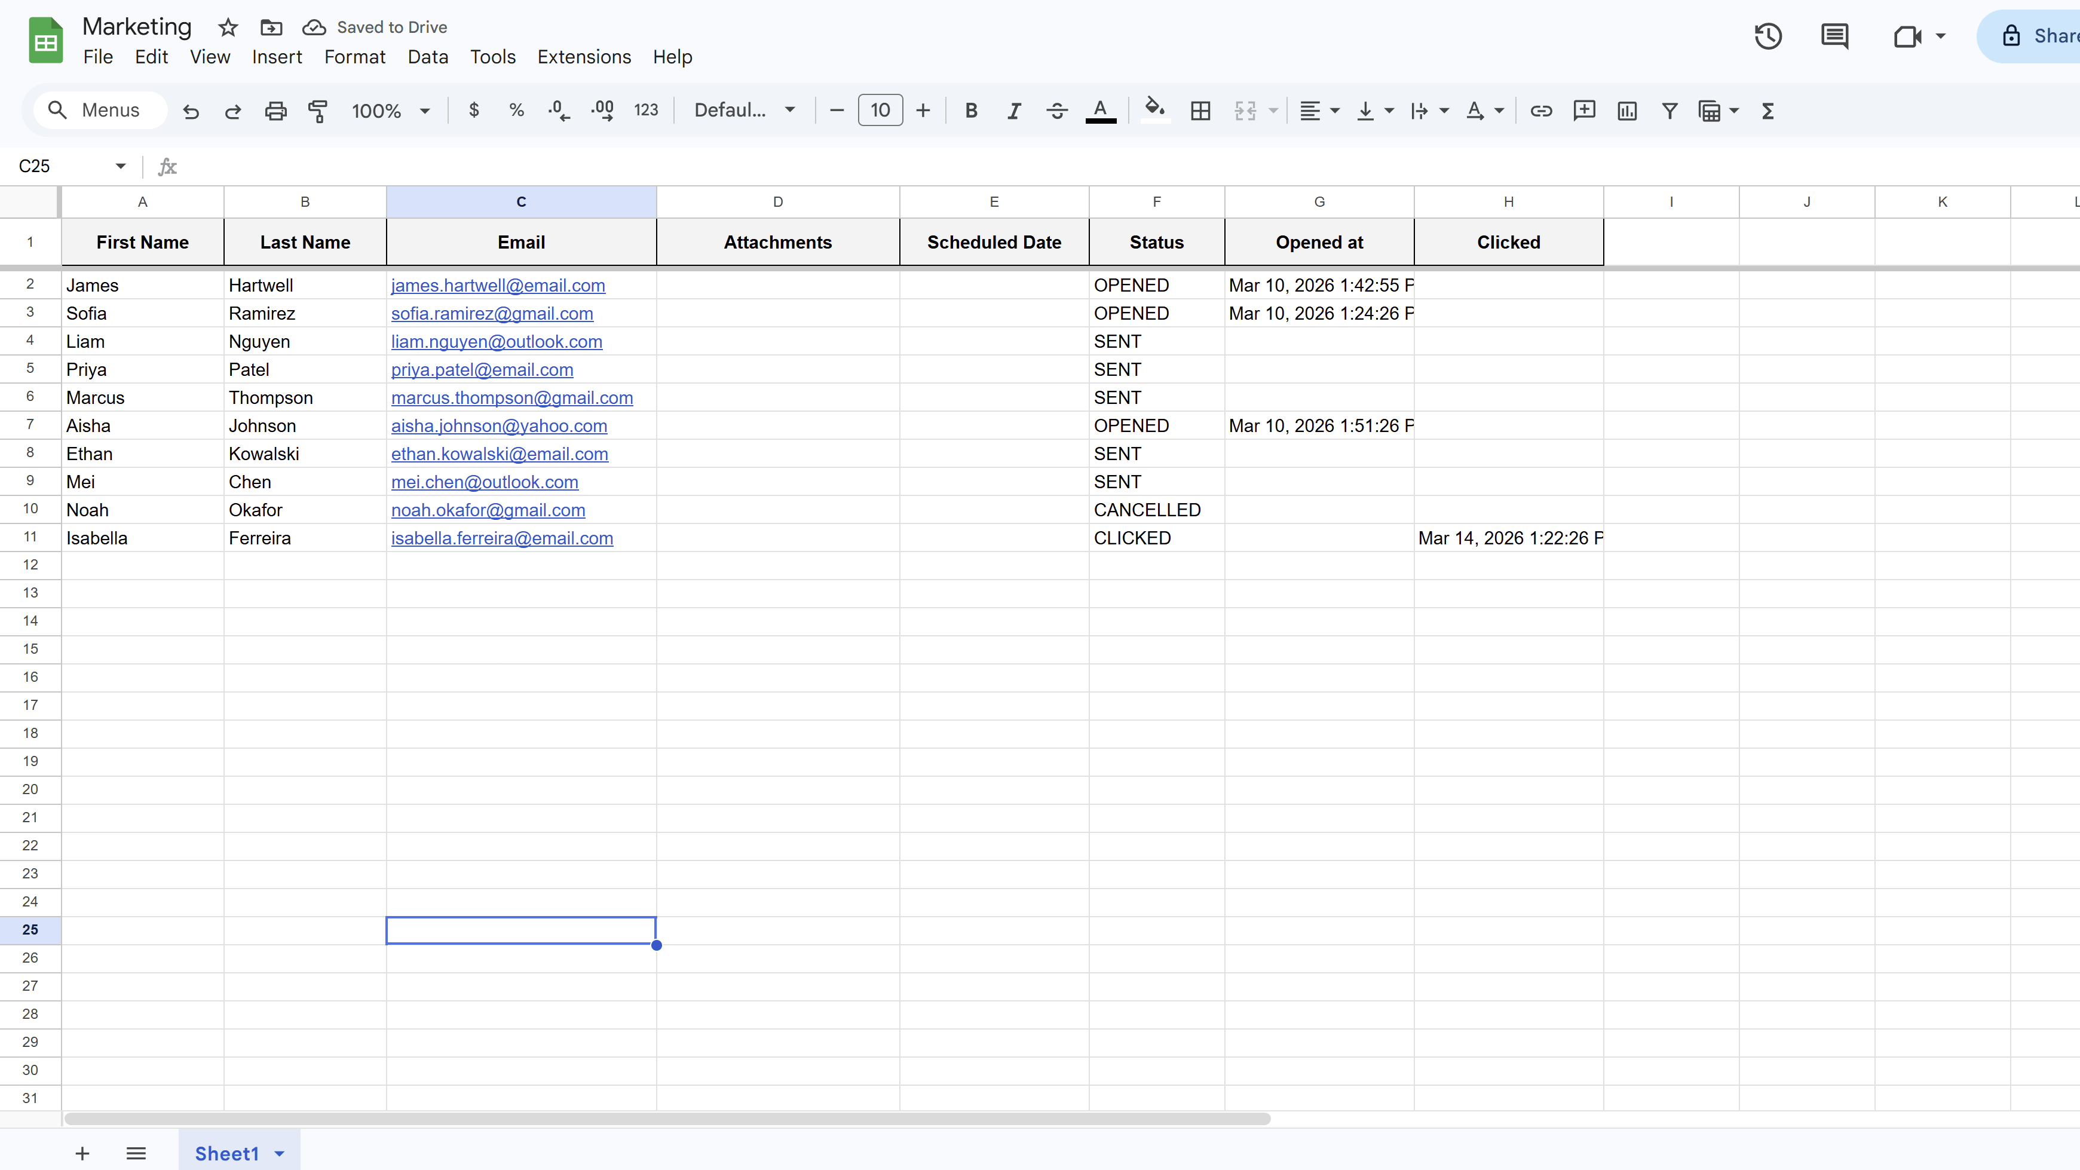2080x1170 pixels.
Task: Open sofia.ramirez@gmail.com email link
Action: tap(492, 313)
